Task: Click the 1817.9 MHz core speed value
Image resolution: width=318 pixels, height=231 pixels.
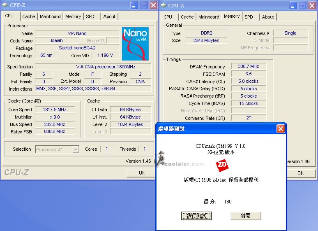Action: [x=55, y=110]
